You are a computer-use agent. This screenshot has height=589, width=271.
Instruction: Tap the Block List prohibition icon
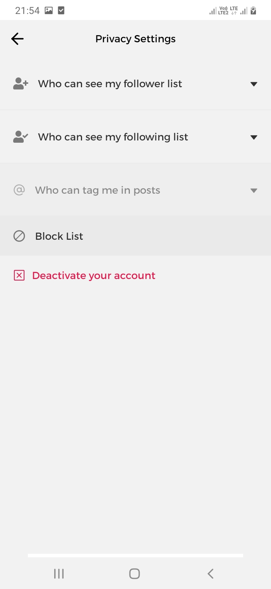pos(19,236)
